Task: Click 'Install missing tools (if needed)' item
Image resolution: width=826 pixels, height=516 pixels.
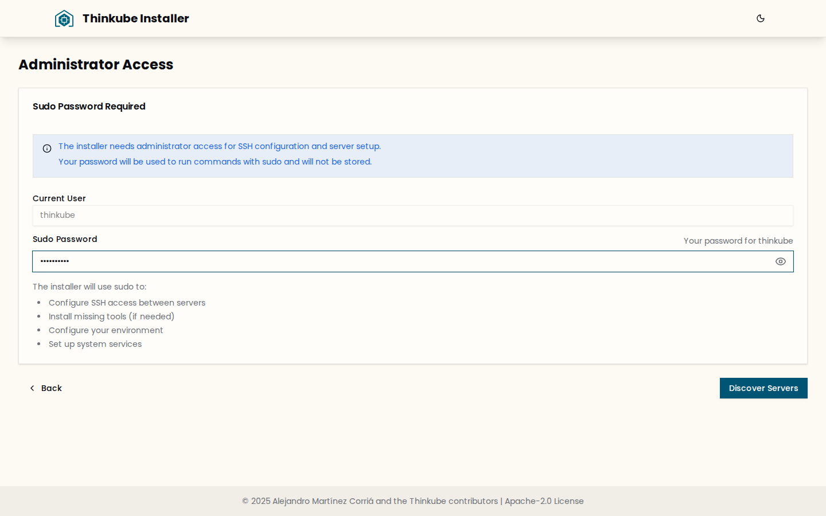Action: pos(111,316)
